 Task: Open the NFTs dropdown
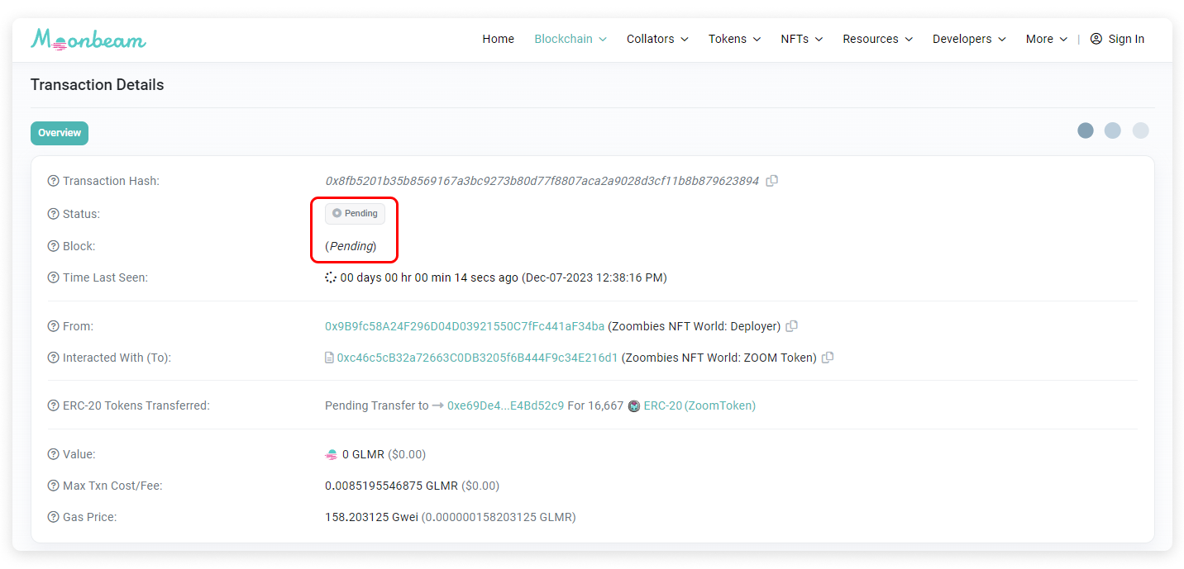click(x=801, y=39)
